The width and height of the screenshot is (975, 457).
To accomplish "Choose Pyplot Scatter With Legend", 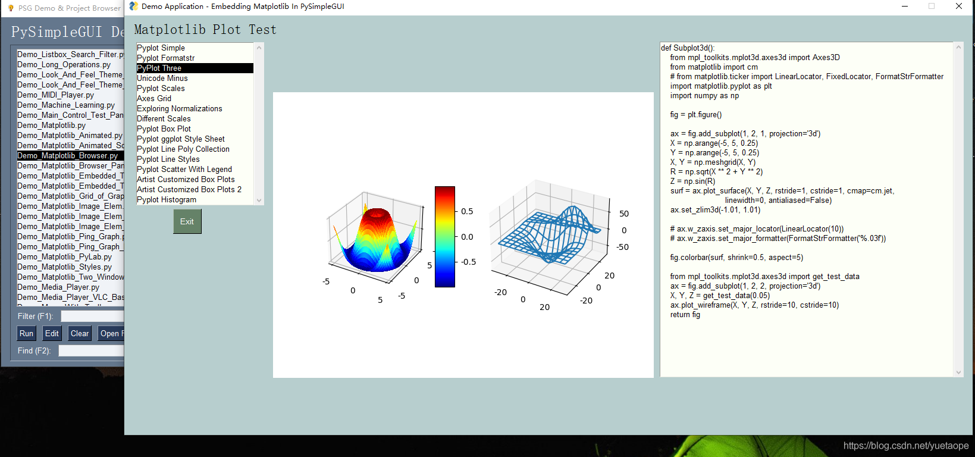I will coord(195,169).
